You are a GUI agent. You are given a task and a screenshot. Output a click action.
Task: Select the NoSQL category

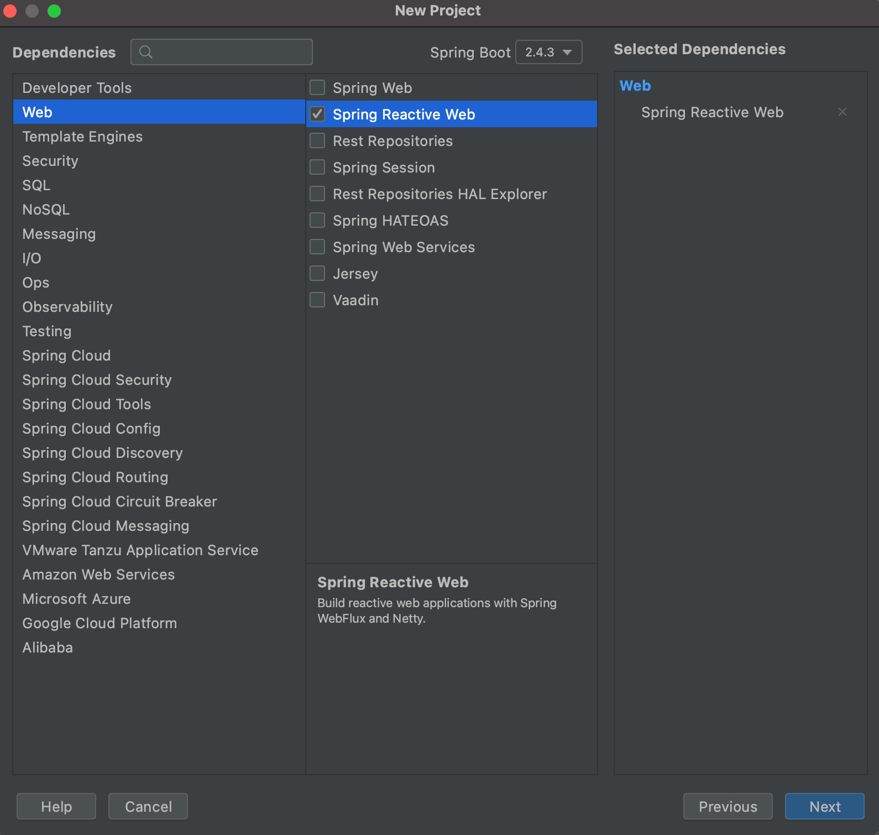46,210
